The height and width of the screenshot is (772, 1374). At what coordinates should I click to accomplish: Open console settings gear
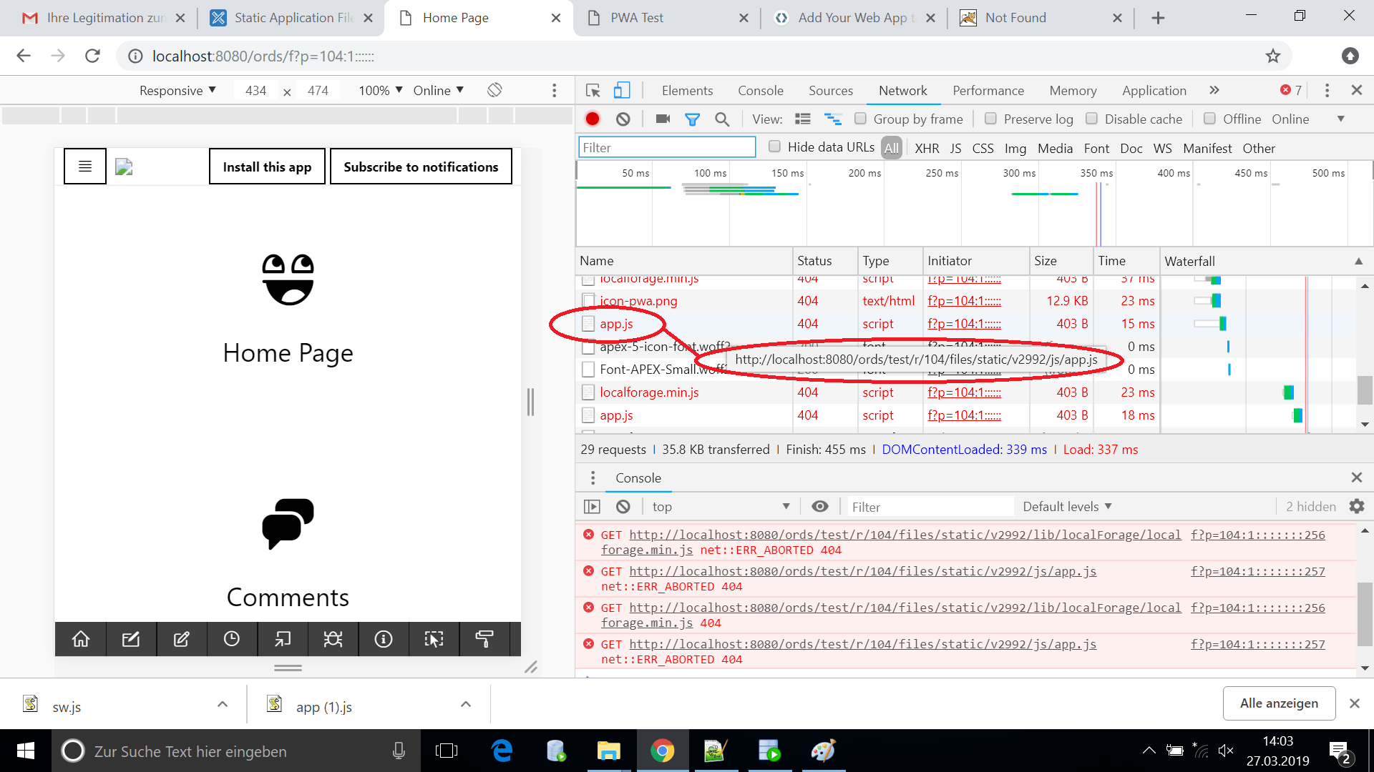pyautogui.click(x=1356, y=507)
